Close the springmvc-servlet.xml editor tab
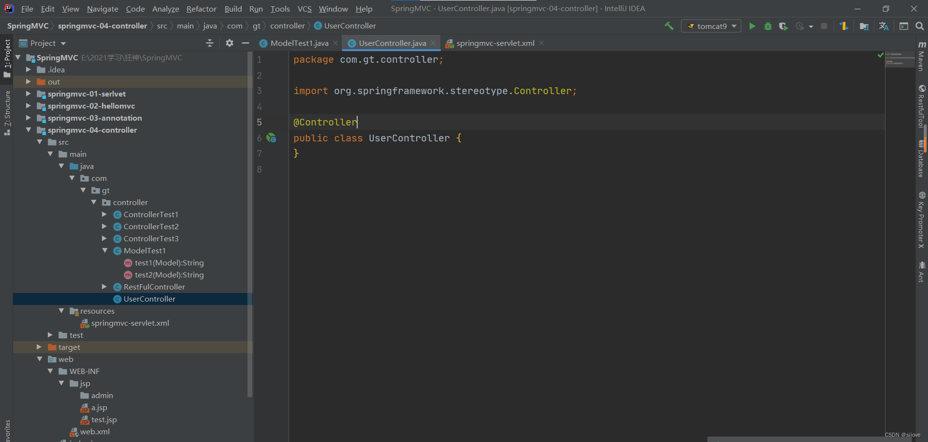 (541, 43)
